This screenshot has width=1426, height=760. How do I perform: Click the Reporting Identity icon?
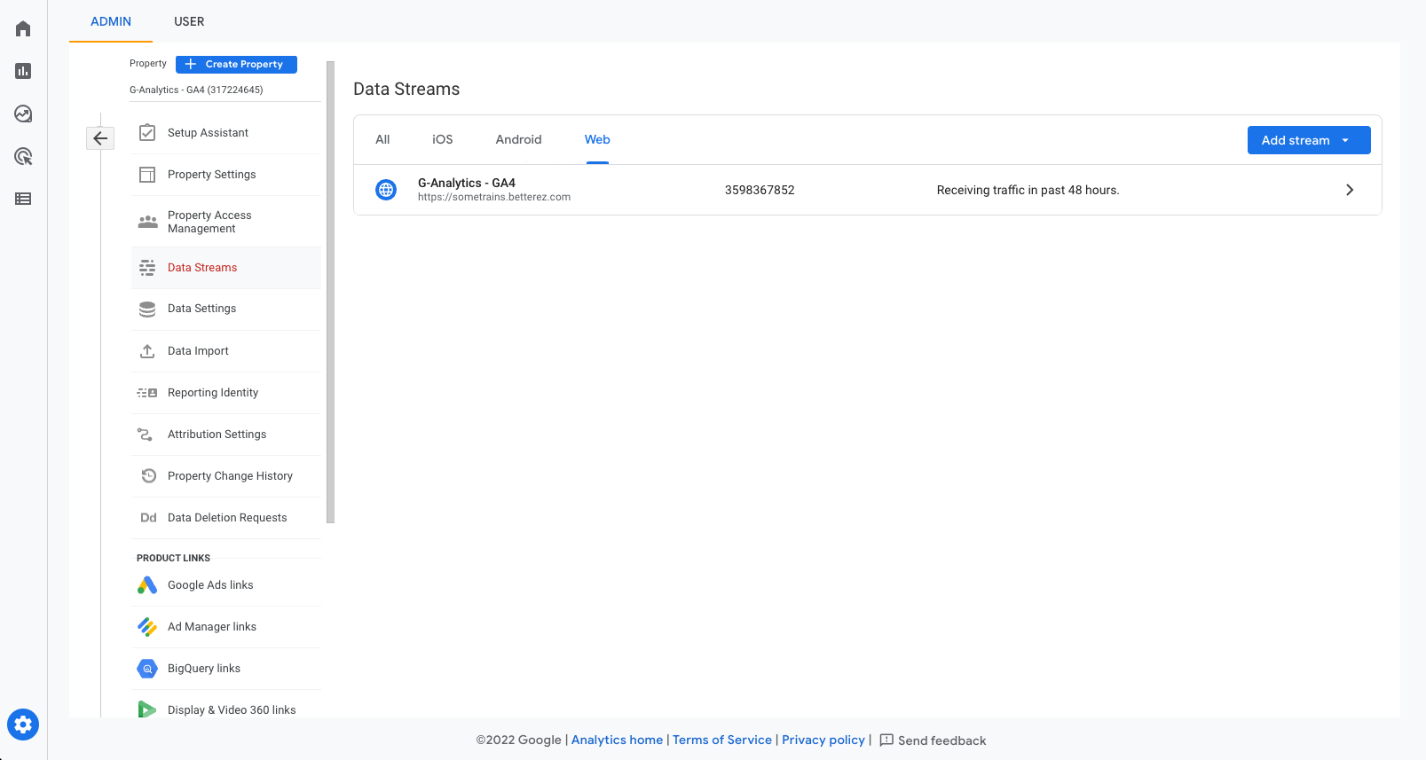(x=147, y=393)
